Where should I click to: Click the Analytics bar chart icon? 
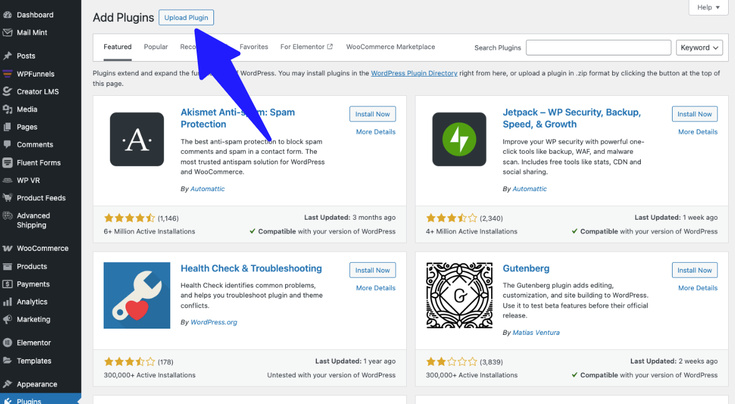coord(7,302)
